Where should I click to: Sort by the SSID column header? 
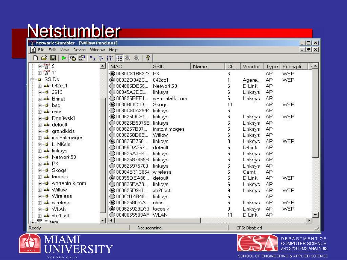pyautogui.click(x=170, y=66)
